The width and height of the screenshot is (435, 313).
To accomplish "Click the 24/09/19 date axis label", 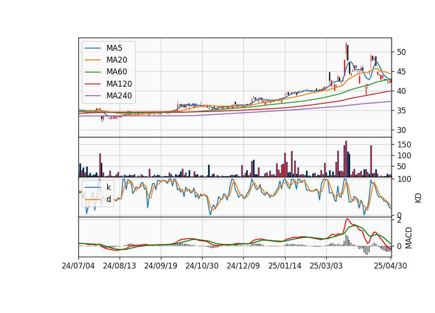I will tap(160, 266).
